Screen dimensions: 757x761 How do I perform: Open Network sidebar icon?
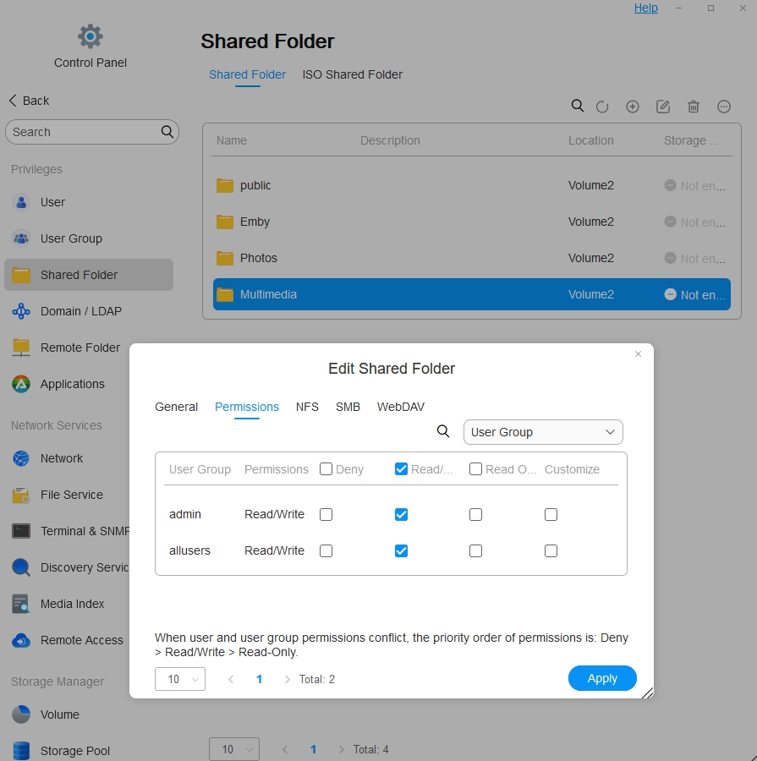point(21,458)
